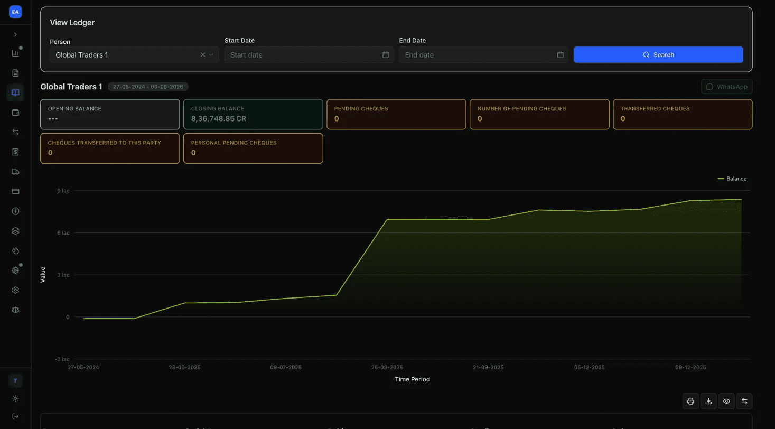The image size is (775, 429).
Task: Click the 26-08-2025 label on chart axis
Action: click(x=387, y=367)
